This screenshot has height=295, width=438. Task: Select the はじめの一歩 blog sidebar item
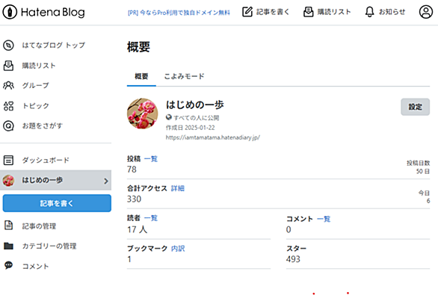55,180
